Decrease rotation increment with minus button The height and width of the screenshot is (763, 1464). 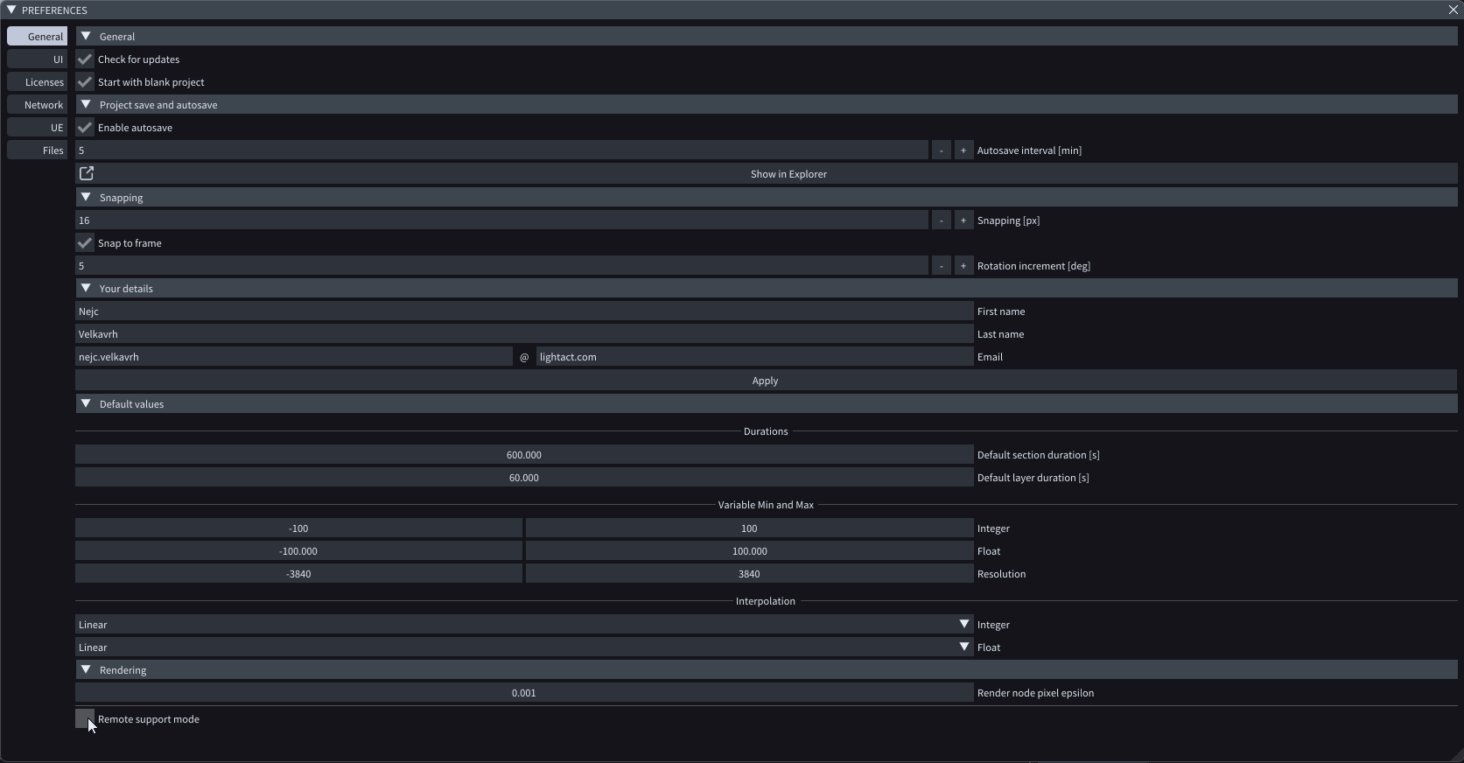point(941,266)
